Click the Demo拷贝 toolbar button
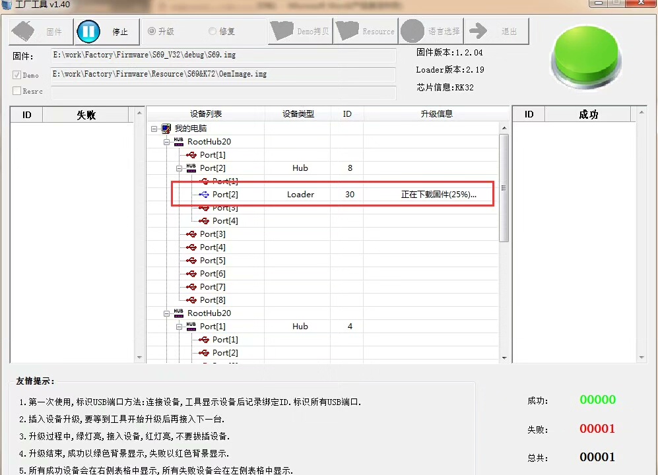The width and height of the screenshot is (658, 475). (x=300, y=32)
